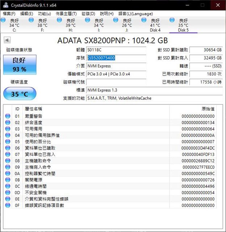Click the serial number field

116,58
